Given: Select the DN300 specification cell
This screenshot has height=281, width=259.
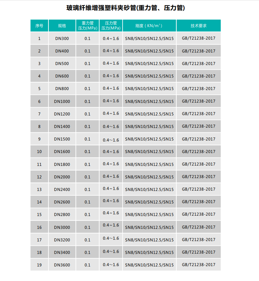Looking at the screenshot, I should click(62, 39).
